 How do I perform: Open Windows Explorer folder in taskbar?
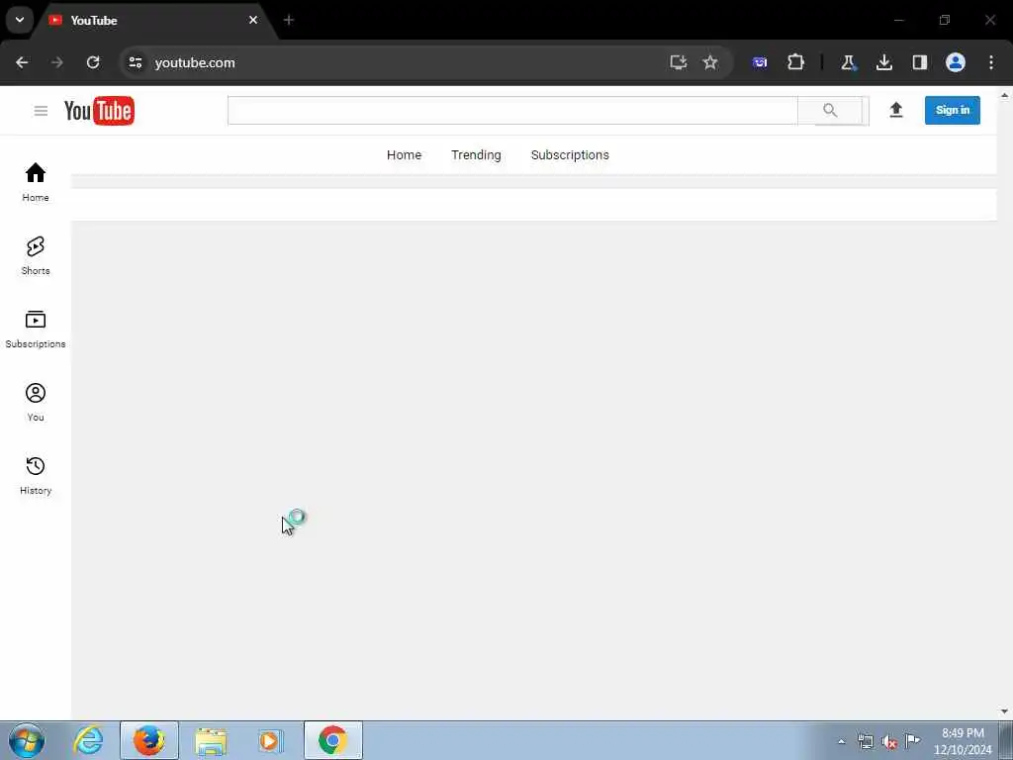click(211, 741)
